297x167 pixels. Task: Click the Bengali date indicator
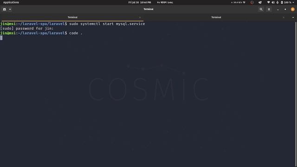tap(165, 2)
